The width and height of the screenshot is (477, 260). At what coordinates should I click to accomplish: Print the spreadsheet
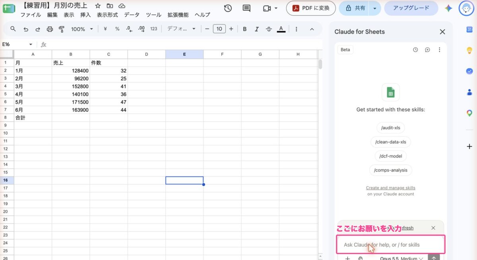tap(50, 29)
